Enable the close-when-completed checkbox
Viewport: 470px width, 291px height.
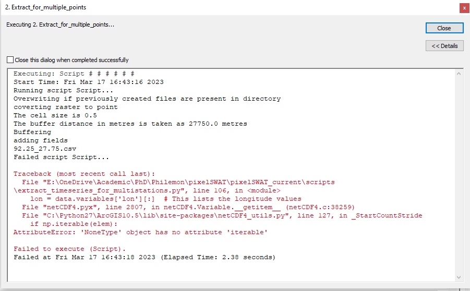coord(10,60)
